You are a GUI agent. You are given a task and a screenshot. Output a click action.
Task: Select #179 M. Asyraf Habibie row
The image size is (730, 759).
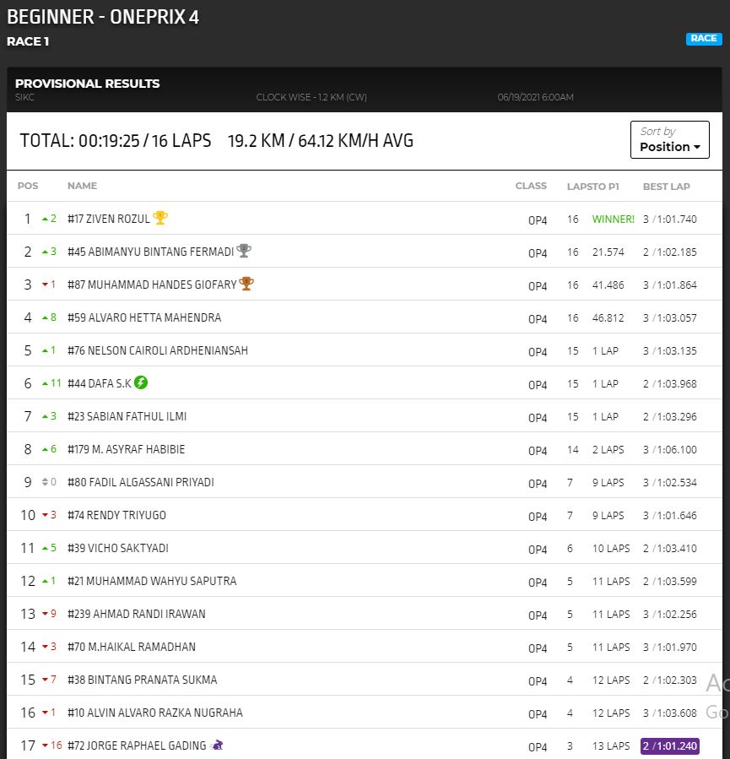[126, 449]
